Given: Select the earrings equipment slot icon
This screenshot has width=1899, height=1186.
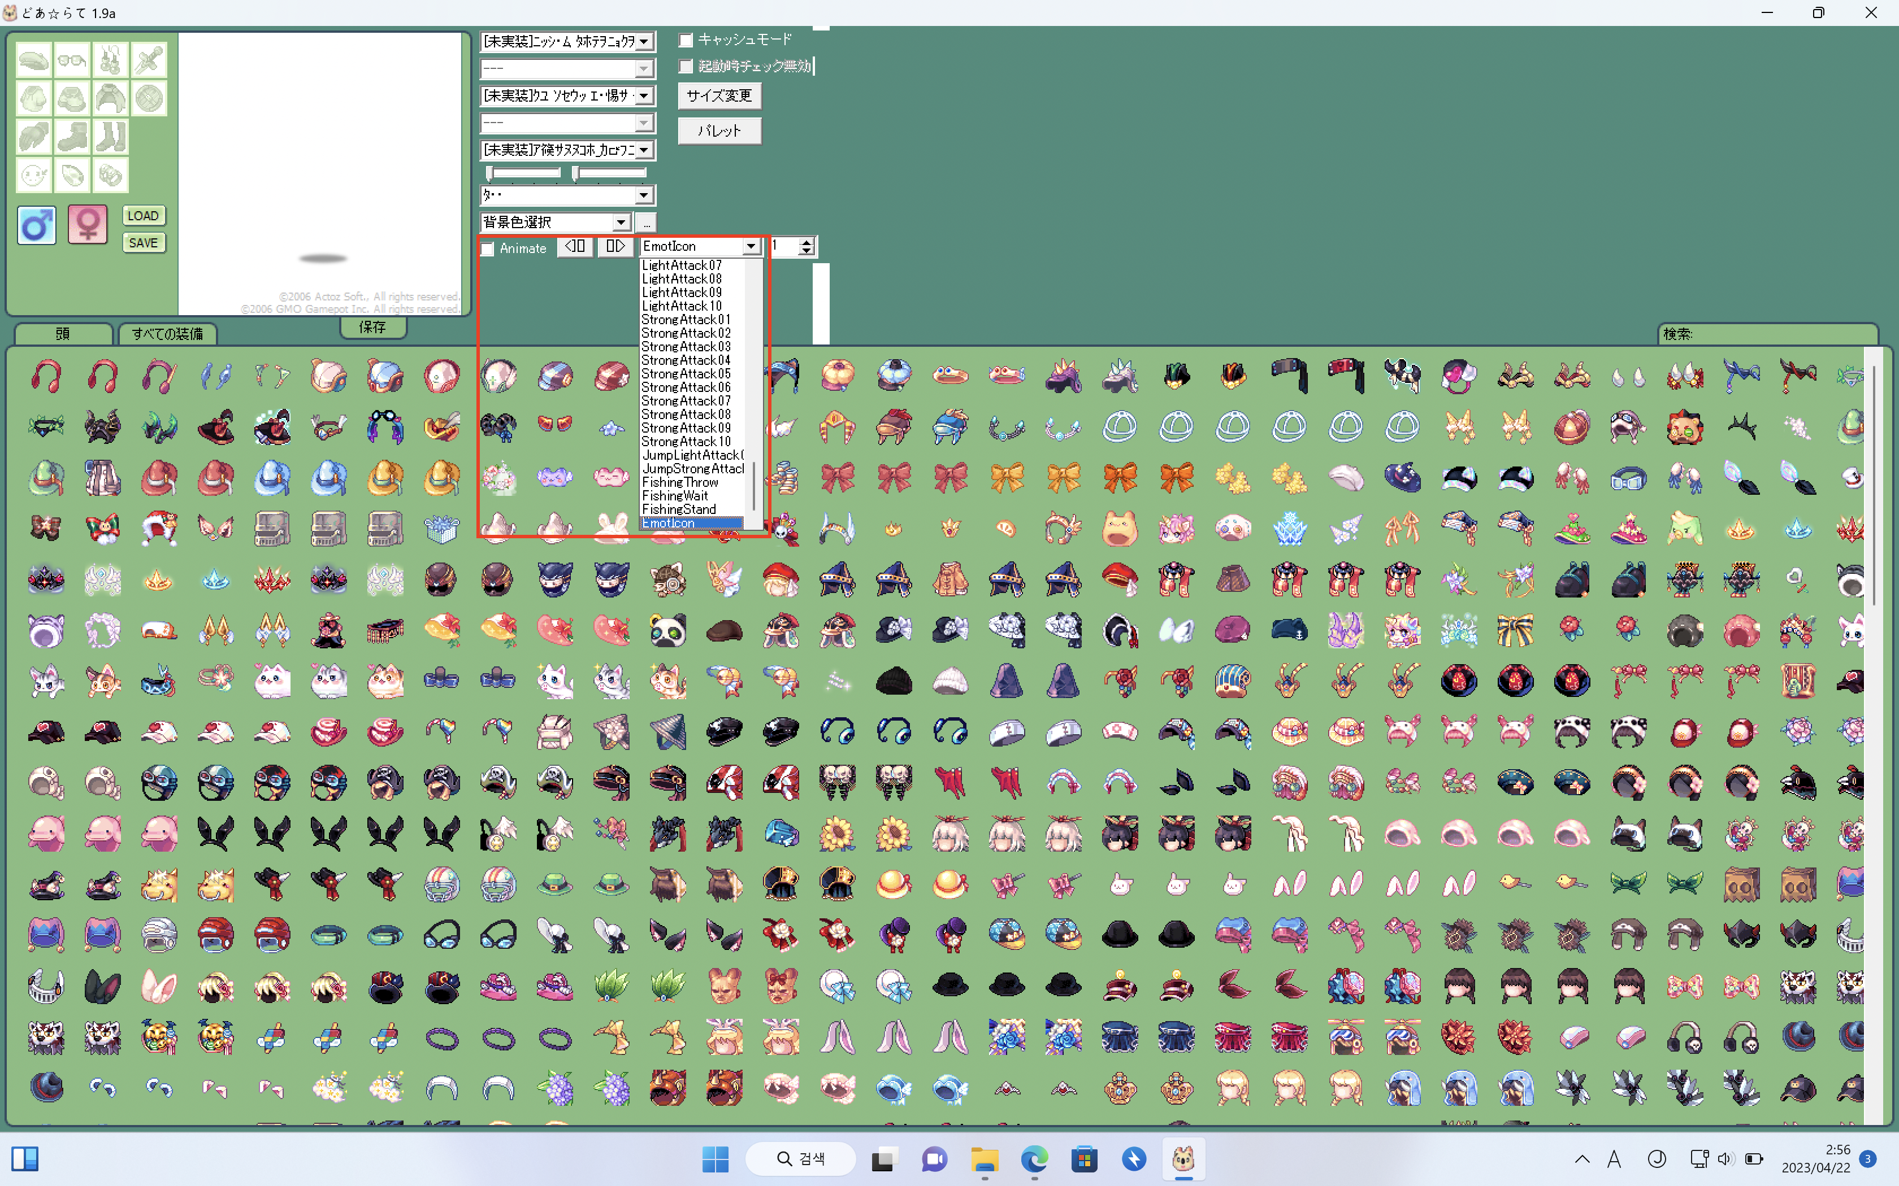Looking at the screenshot, I should pyautogui.click(x=111, y=60).
